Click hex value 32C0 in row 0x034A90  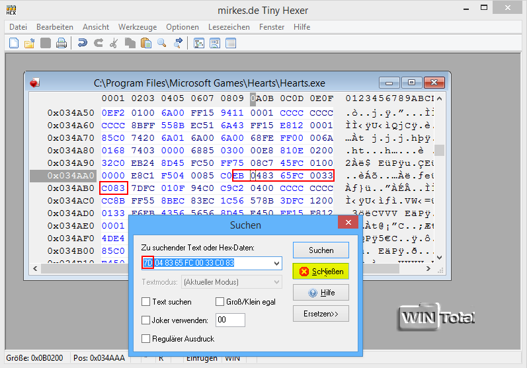[113, 163]
